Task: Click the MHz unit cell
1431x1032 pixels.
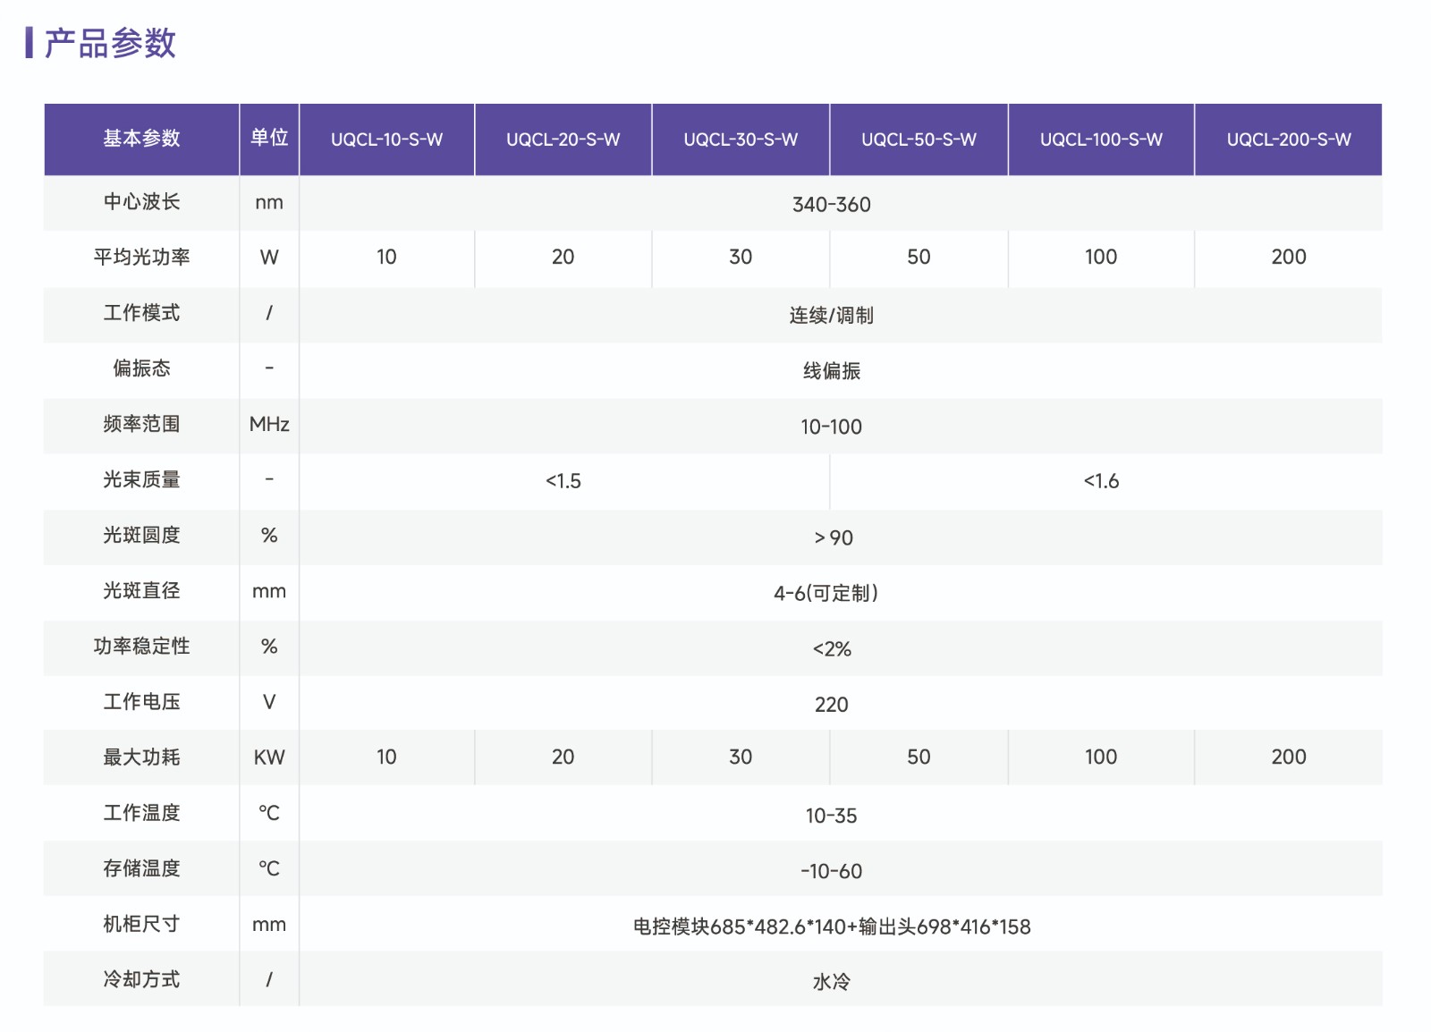Action: (269, 425)
